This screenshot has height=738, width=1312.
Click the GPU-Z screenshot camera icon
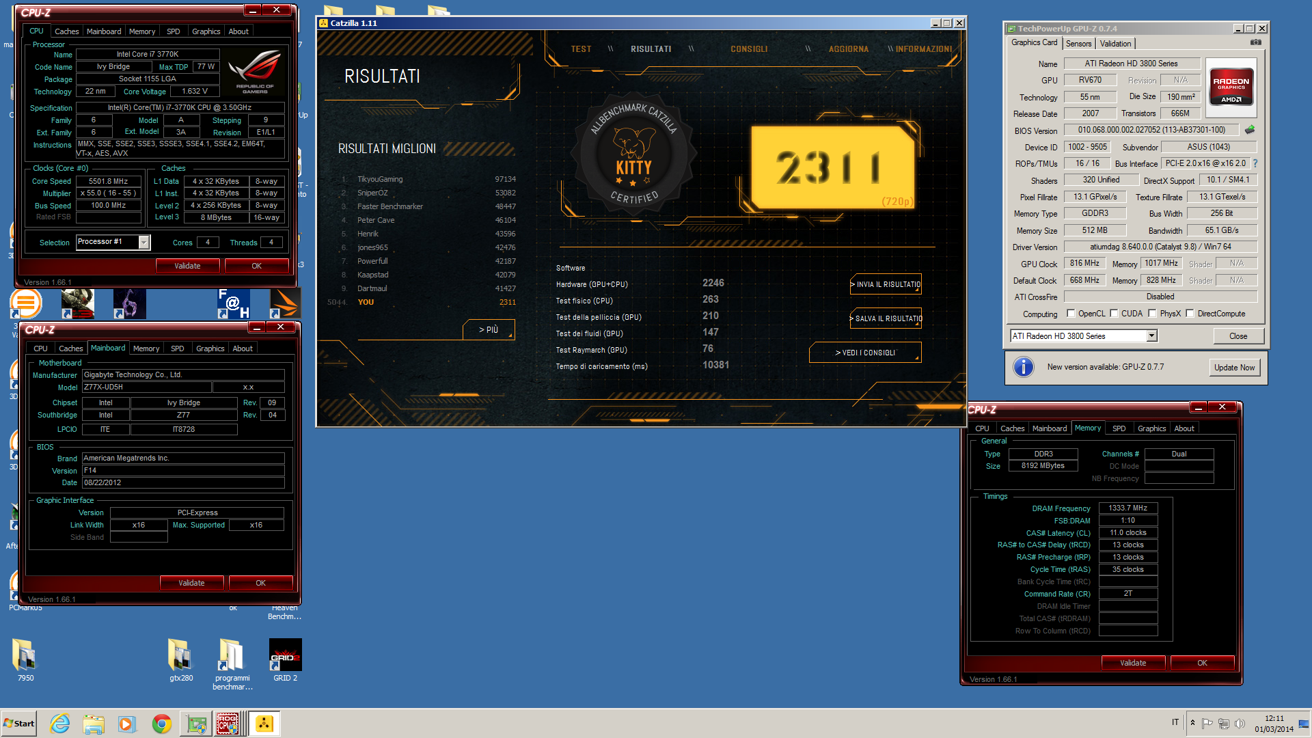point(1256,42)
